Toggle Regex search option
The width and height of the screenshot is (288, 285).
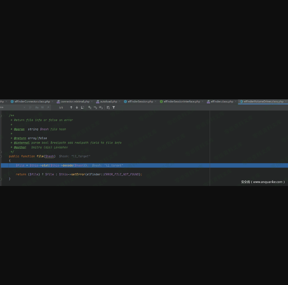pos(48,108)
